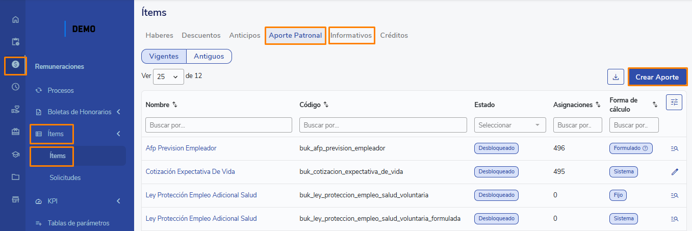Image resolution: width=692 pixels, height=231 pixels.
Task: Click view-details icon for Afp Prevision Empleador row
Action: pyautogui.click(x=675, y=148)
